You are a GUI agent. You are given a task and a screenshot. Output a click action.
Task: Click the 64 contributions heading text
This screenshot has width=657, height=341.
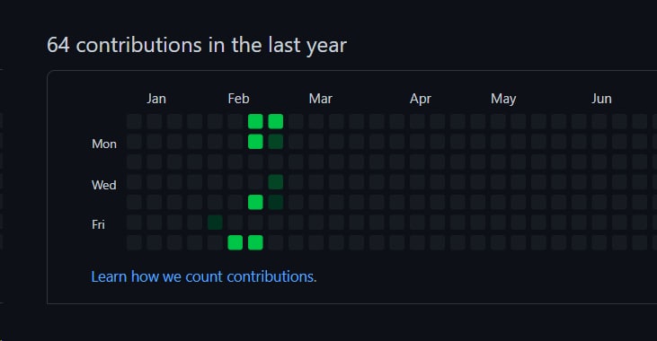pos(197,45)
